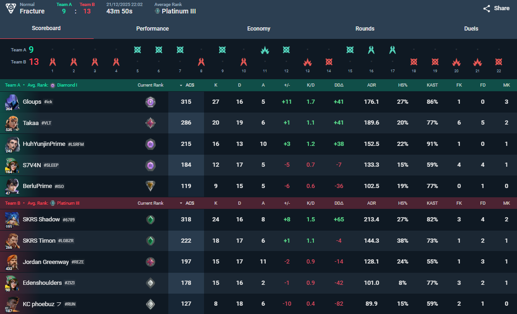Click the tracker logo icon top-left
The height and width of the screenshot is (314, 517).
10,8
